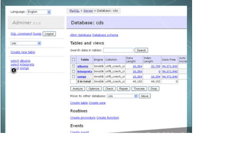This screenshot has height=152, width=244.
Task: Open the Move to other database dropdown
Action: click(123, 96)
